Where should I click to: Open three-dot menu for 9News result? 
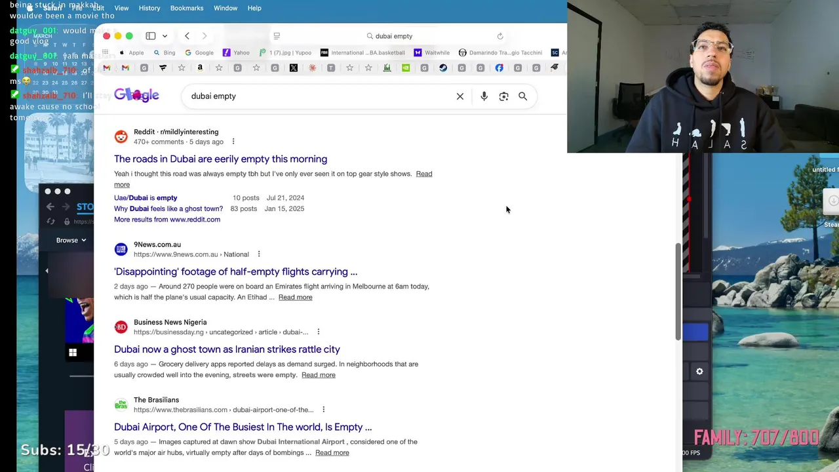click(258, 254)
